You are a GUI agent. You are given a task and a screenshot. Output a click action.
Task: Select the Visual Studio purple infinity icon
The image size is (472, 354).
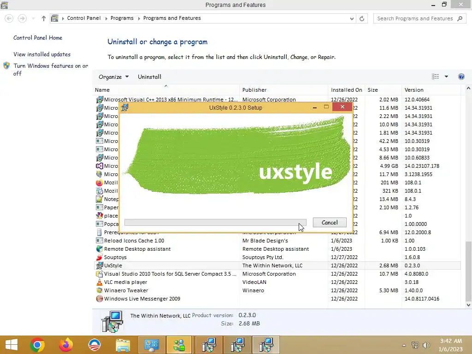tap(100, 166)
